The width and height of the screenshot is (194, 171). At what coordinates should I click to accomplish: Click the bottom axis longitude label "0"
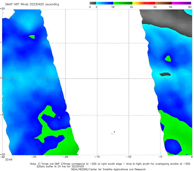192,157
